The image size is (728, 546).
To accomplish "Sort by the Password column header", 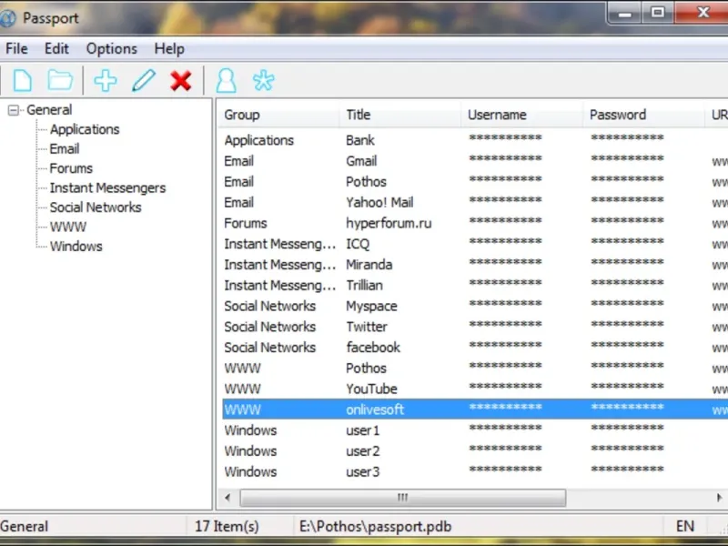I will 645,115.
